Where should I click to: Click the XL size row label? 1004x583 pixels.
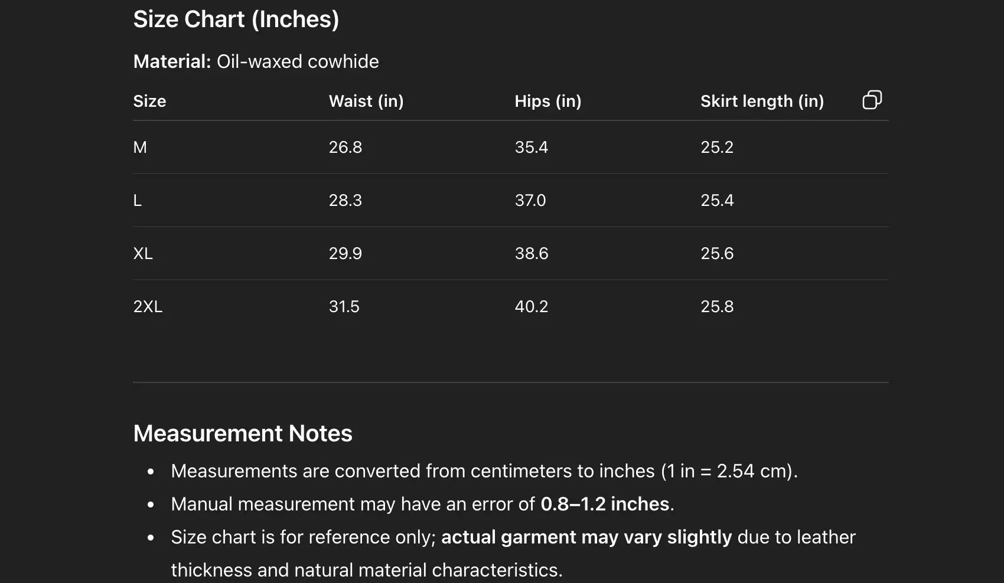pos(143,254)
